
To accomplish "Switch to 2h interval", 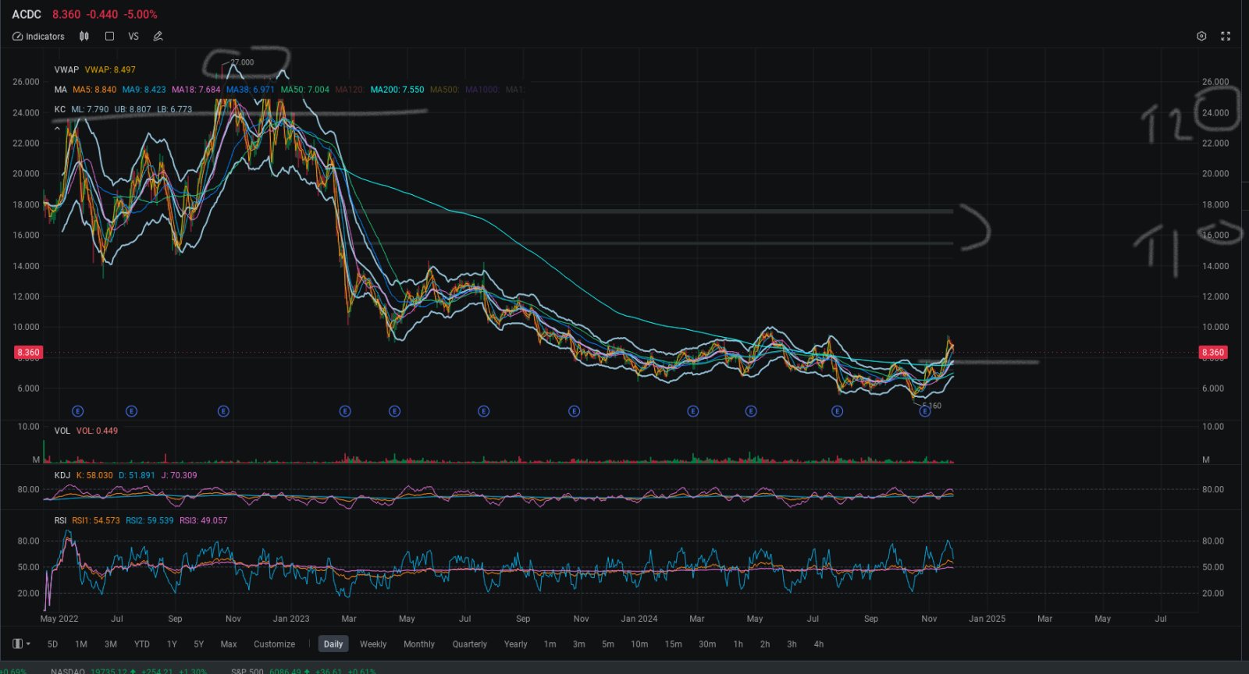I will 765,644.
